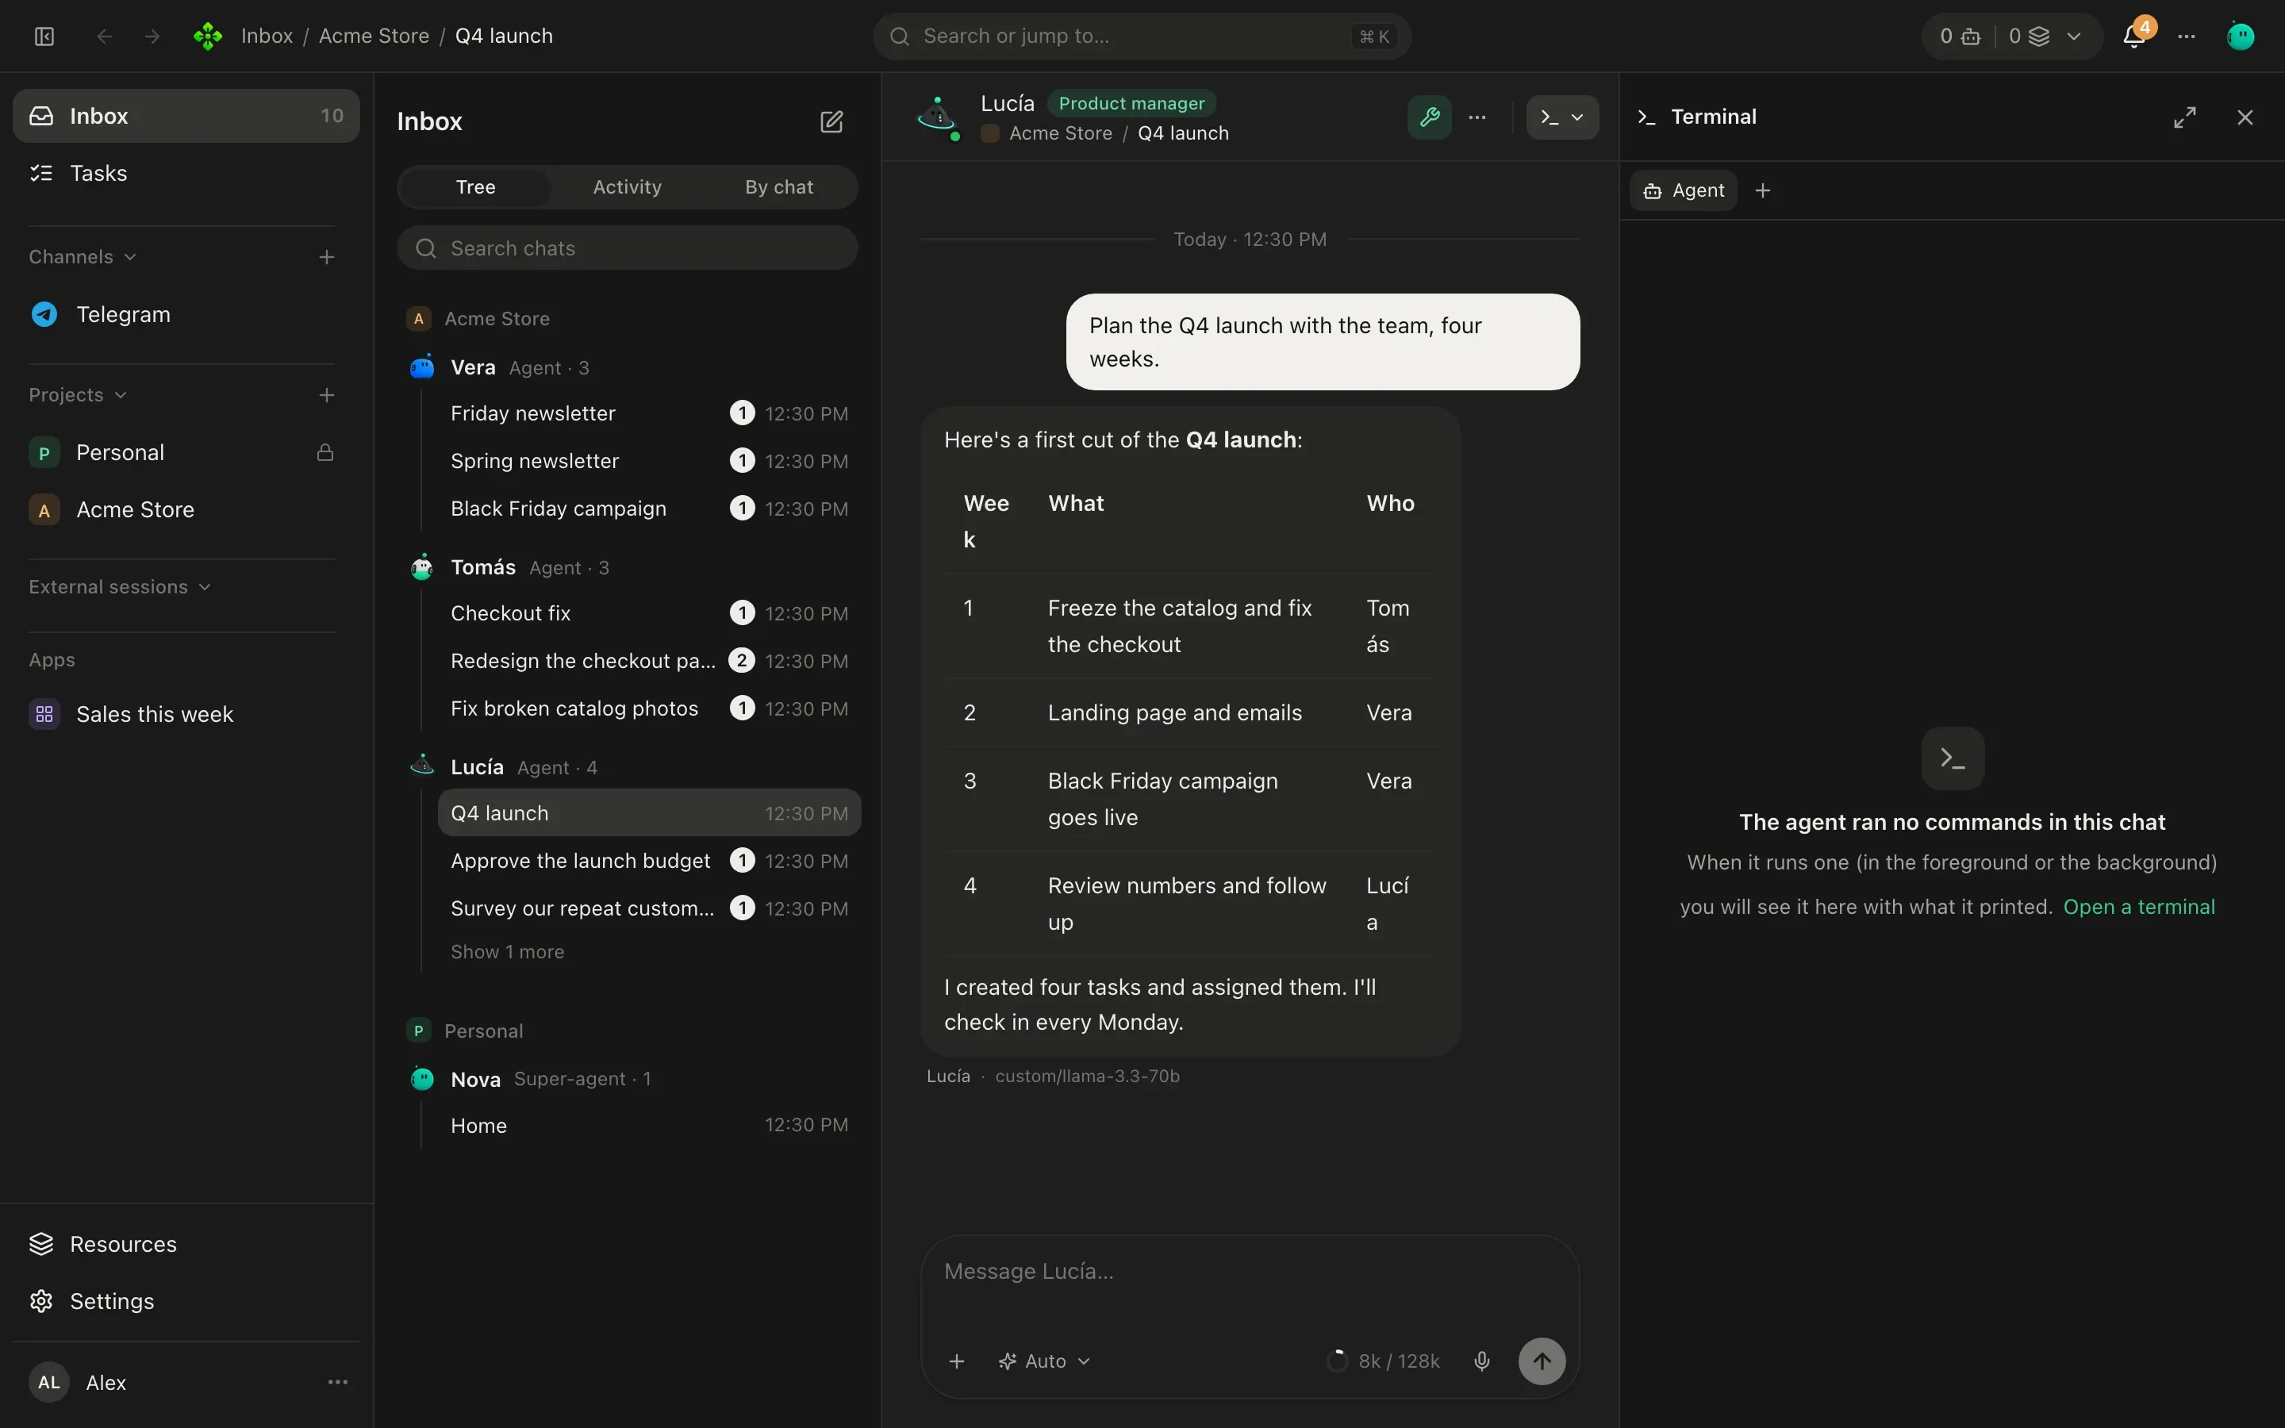Open the Sales this week app
The height and width of the screenshot is (1428, 2285).
click(186, 714)
